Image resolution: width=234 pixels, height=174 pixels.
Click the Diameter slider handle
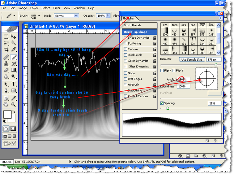(216, 65)
